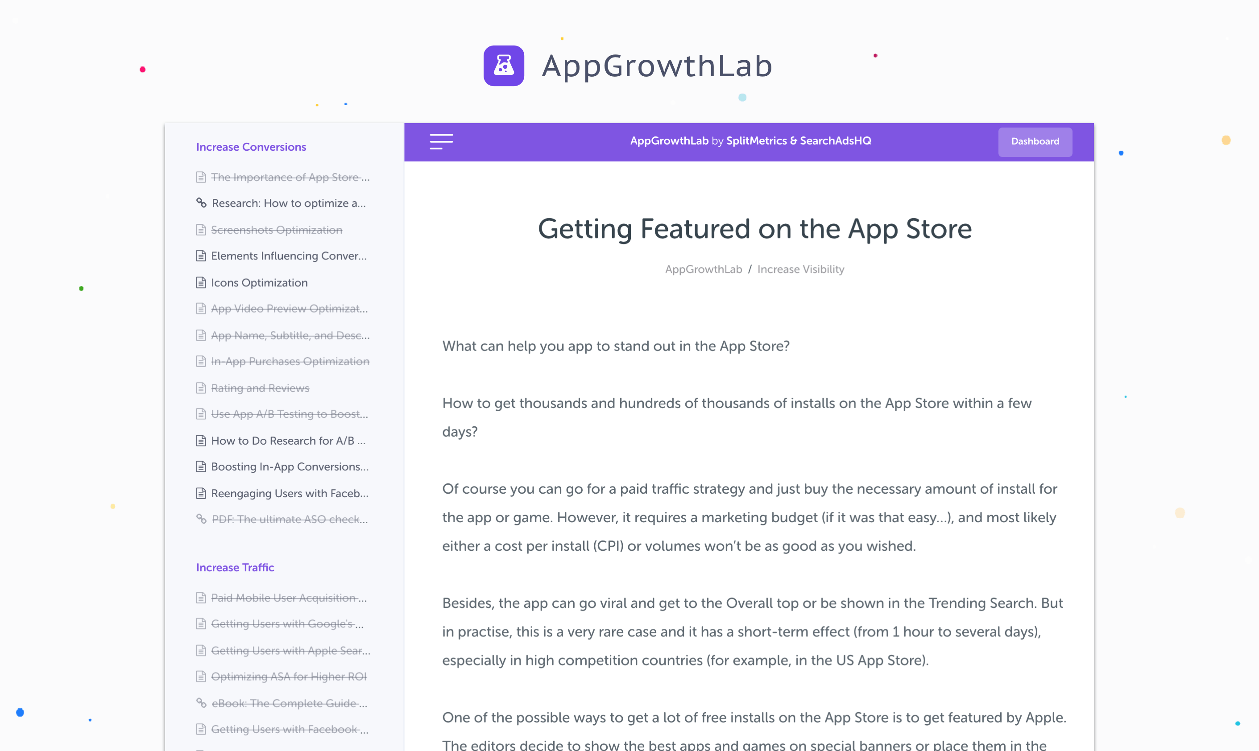Click the AppGrowthLab logo icon
This screenshot has width=1259, height=751.
pyautogui.click(x=503, y=65)
